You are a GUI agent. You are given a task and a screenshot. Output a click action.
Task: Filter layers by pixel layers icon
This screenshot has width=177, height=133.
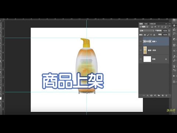(x=152, y=27)
